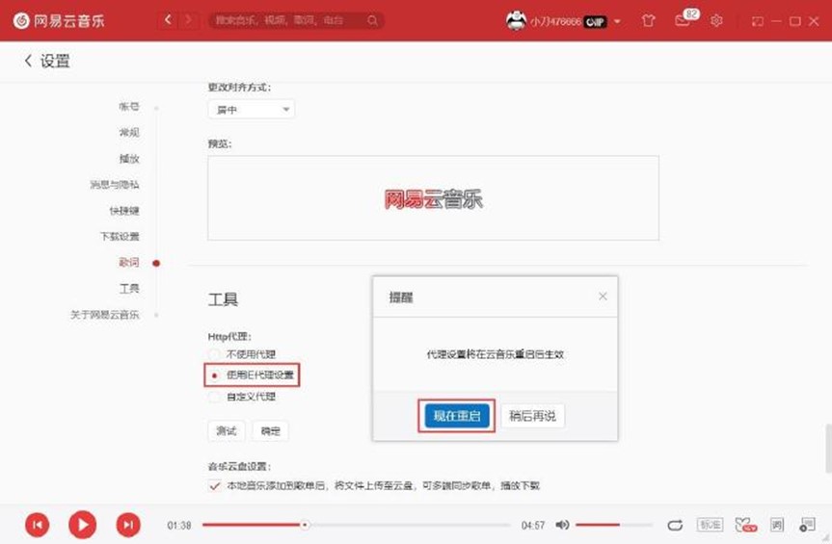Click the back chevron beside 设置
The image size is (832, 544).
(x=28, y=61)
